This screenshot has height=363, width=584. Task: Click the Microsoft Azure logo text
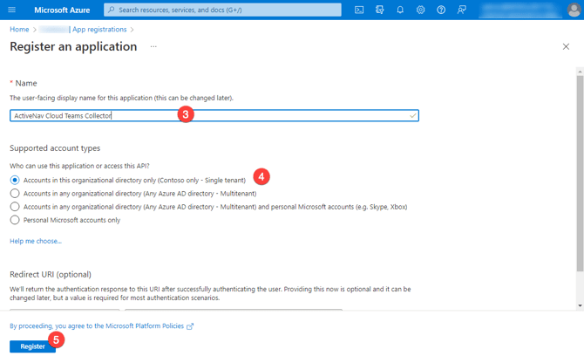pos(62,10)
